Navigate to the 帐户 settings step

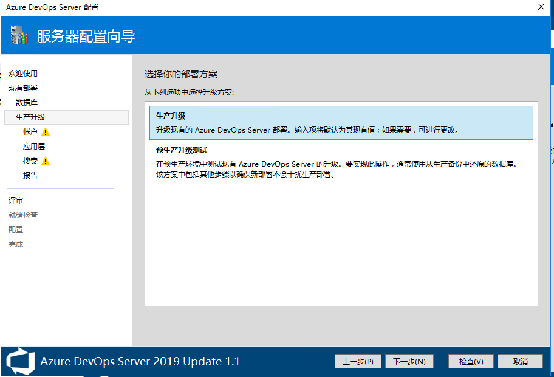[x=30, y=132]
